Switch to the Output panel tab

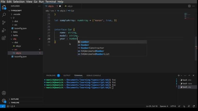[67, 76]
